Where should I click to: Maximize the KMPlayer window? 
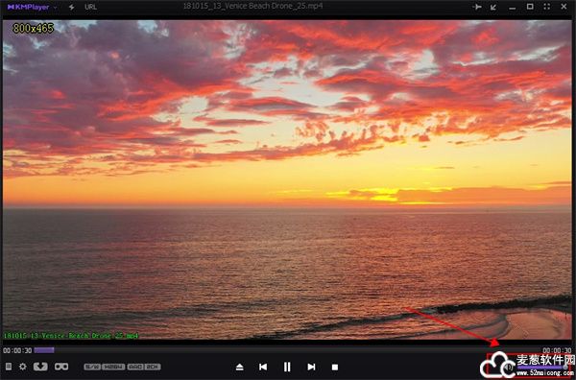coord(530,7)
